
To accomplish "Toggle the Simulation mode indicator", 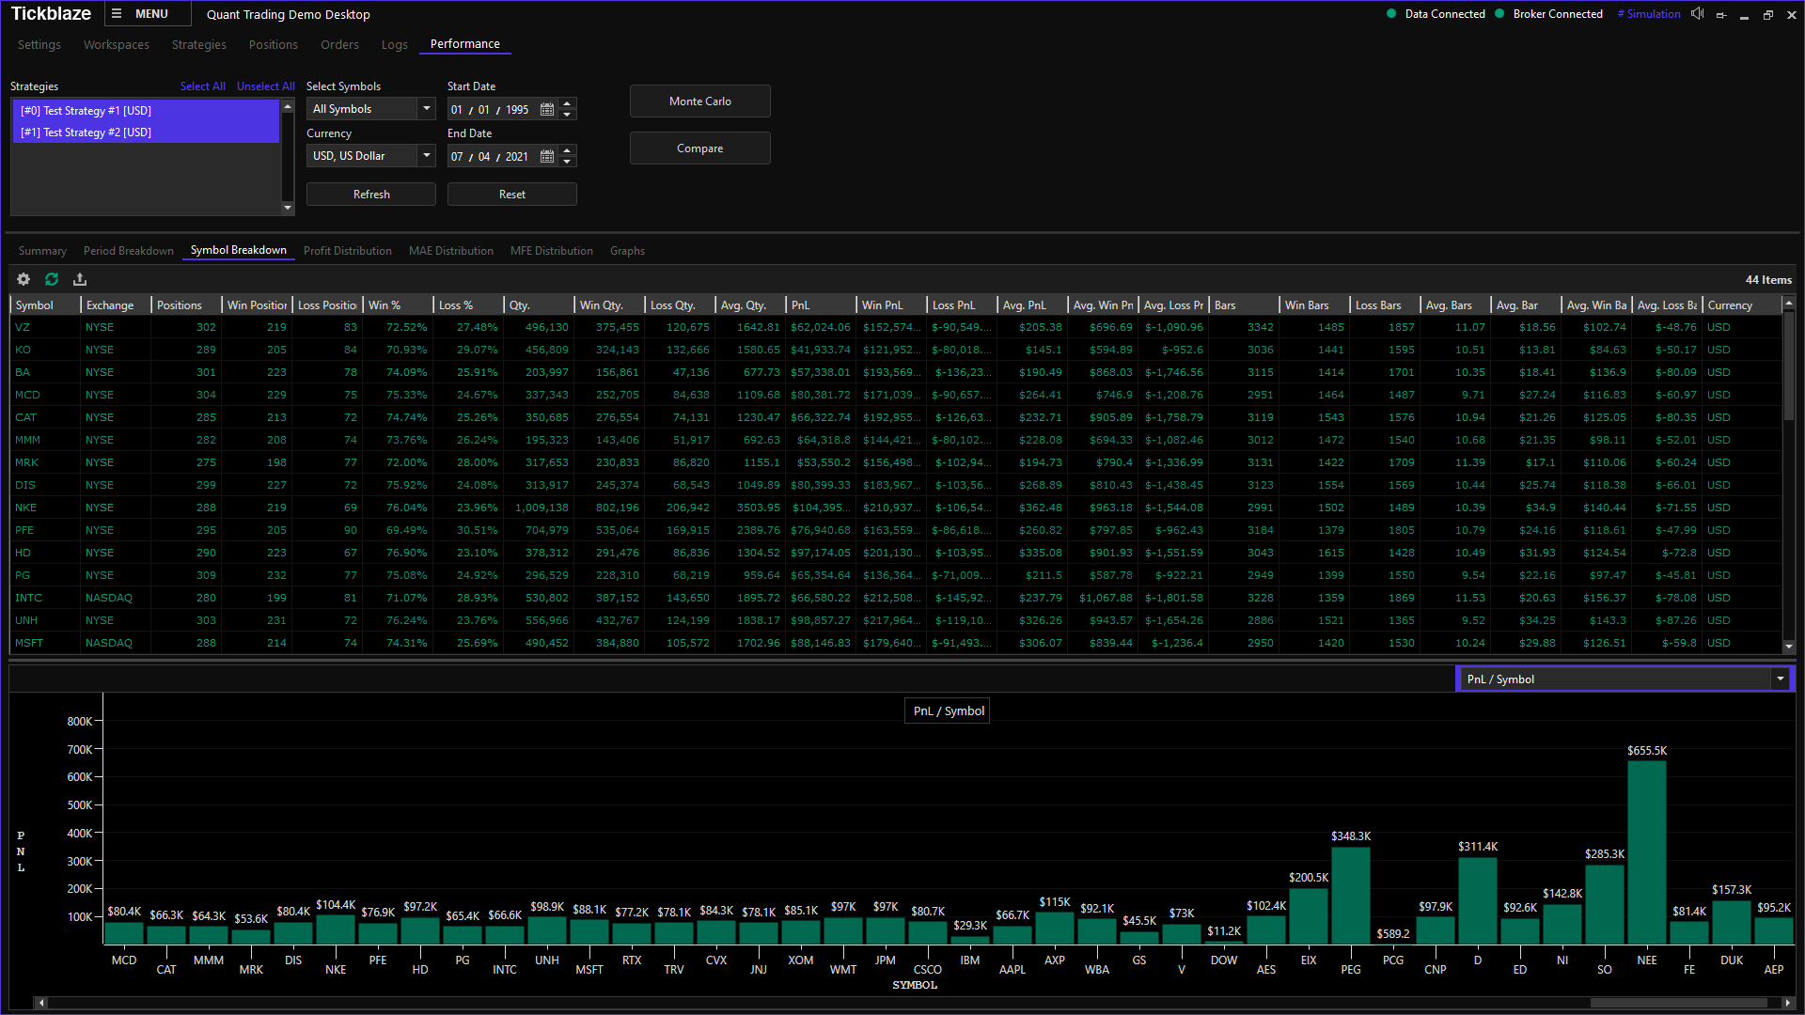I will click(x=1649, y=14).
